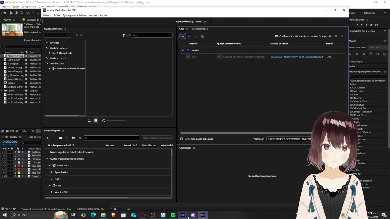Go forward with the media browser right arrow
Viewport: 390px width, 219px height.
[81, 35]
